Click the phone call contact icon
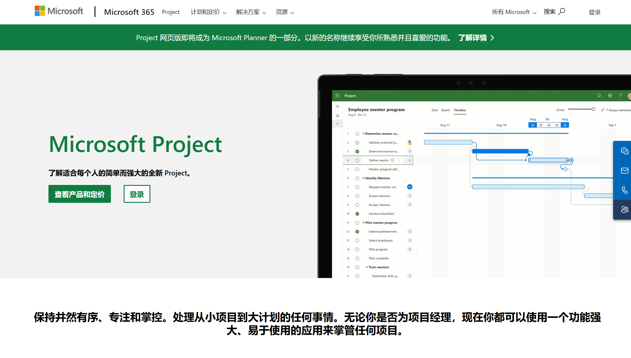631x358 pixels. click(x=624, y=190)
